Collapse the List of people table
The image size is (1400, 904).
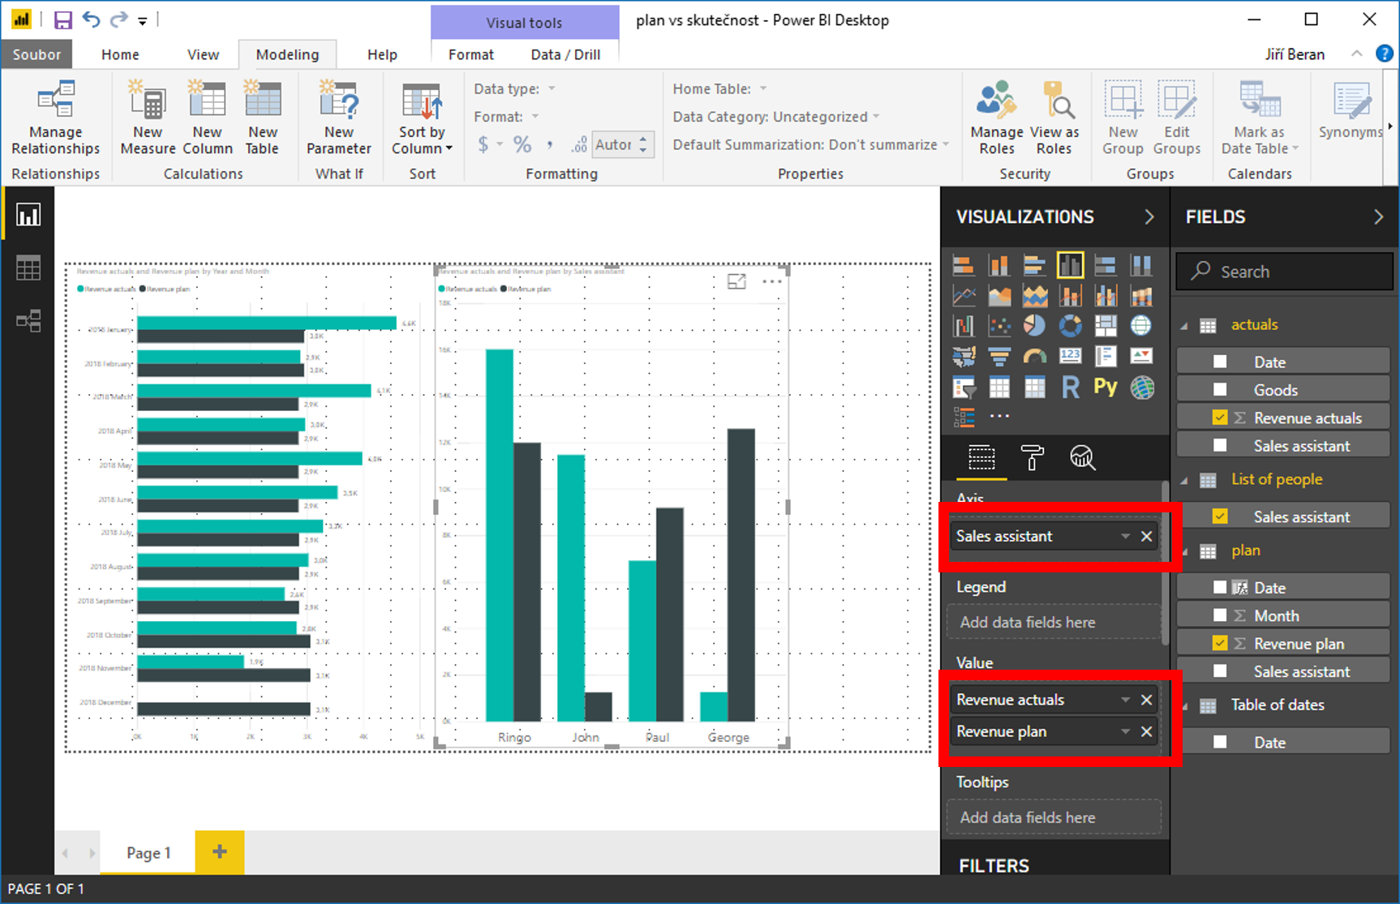(1184, 481)
